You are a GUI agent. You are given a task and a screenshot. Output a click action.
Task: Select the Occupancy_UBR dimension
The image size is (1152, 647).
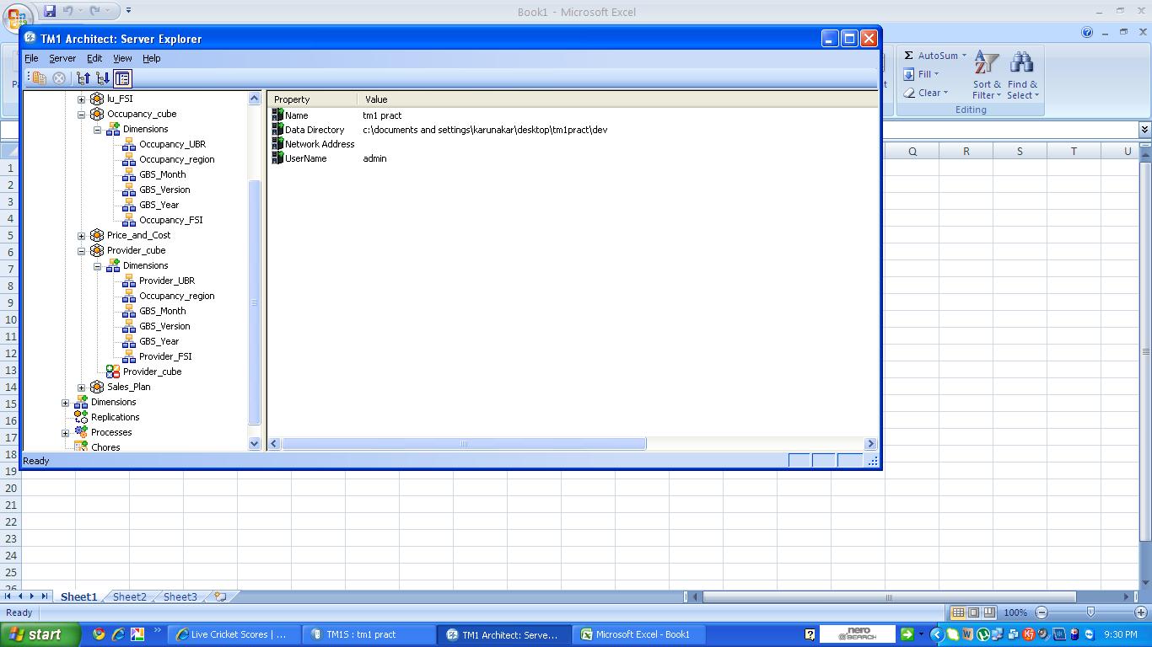click(x=172, y=144)
